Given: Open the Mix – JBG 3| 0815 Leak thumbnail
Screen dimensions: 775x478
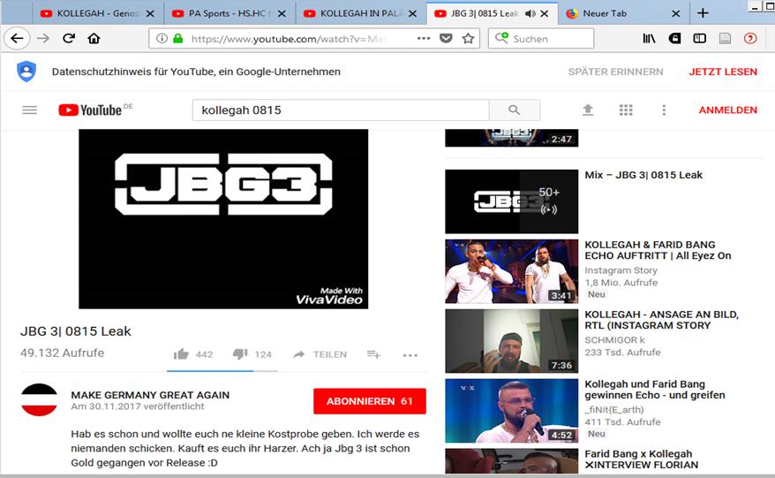Looking at the screenshot, I should [512, 201].
